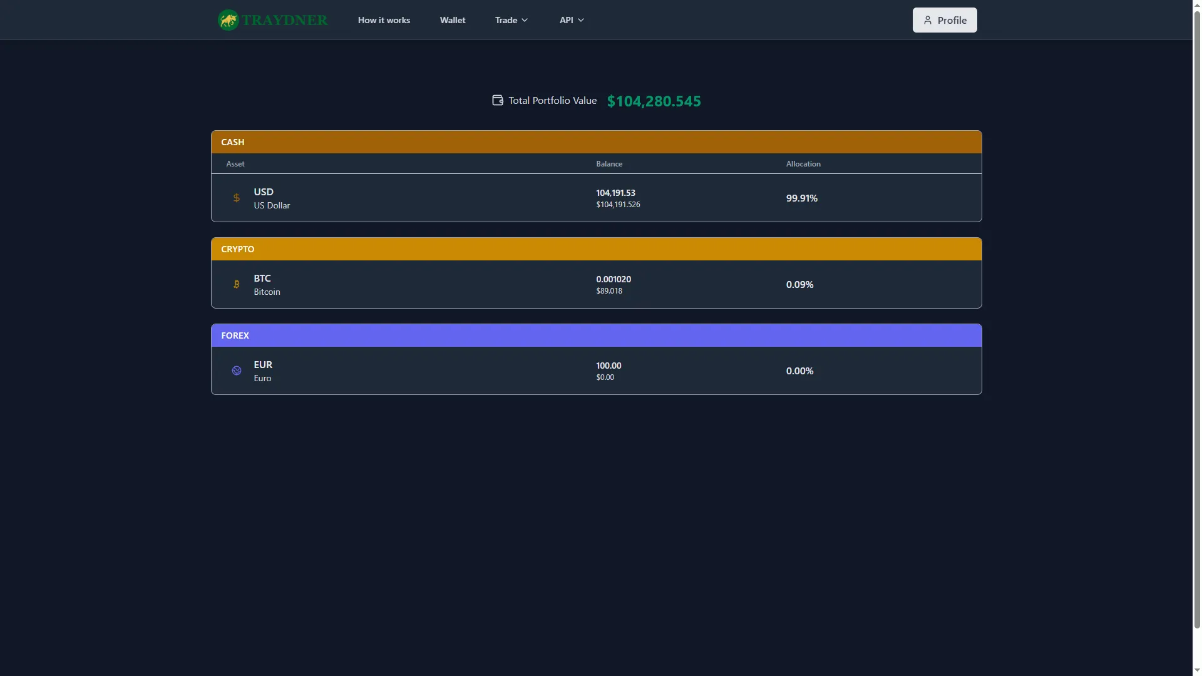Click the Total Portfolio Value label
The image size is (1202, 676).
(x=553, y=100)
